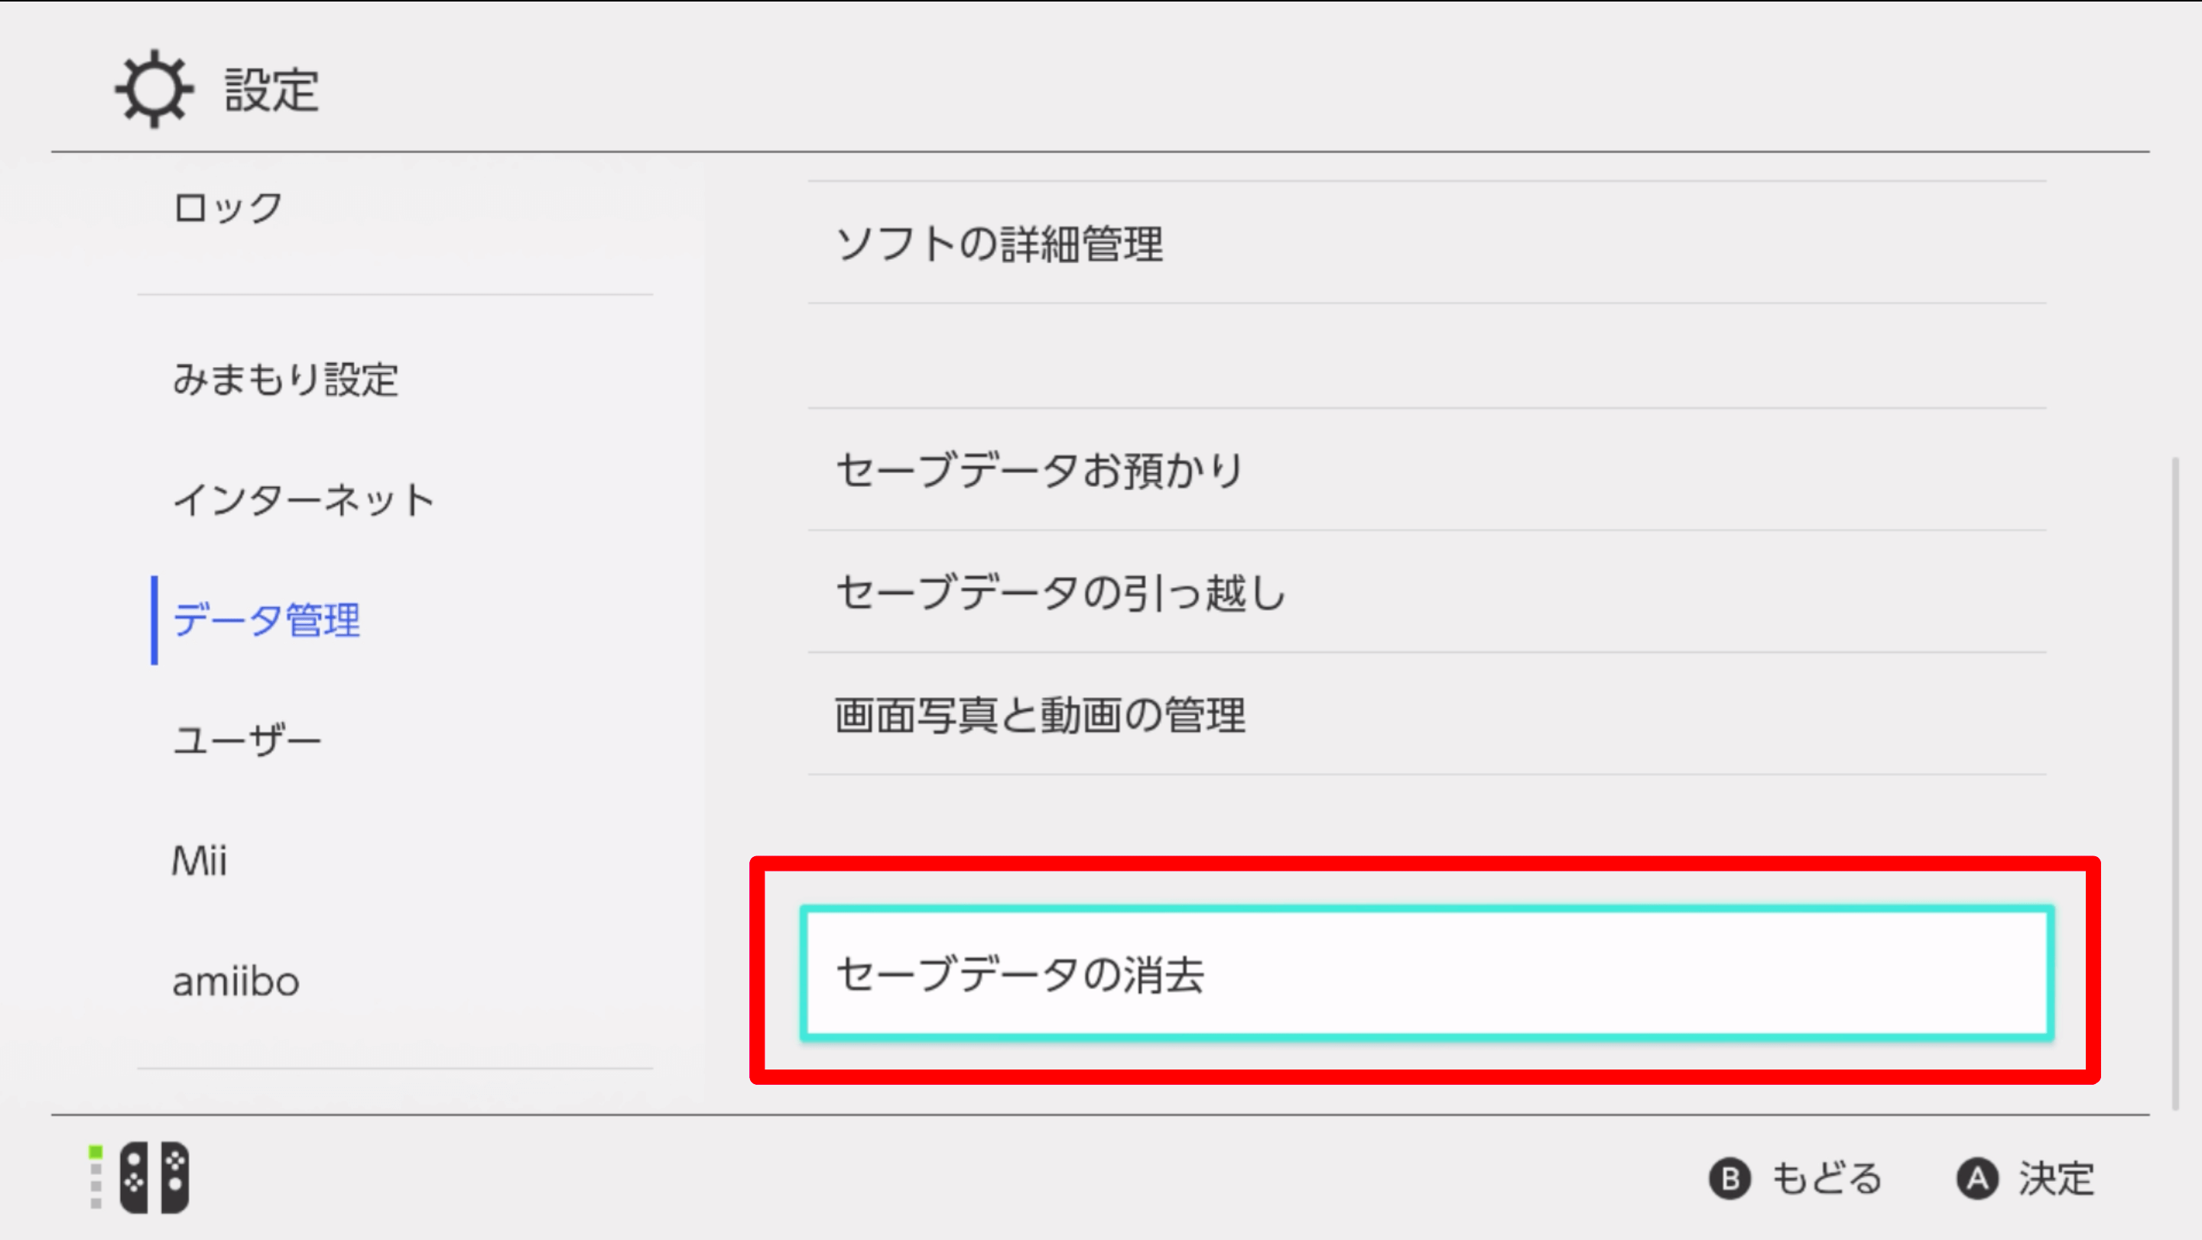The image size is (2202, 1240).
Task: Open the ロック settings category
Action: [x=227, y=208]
